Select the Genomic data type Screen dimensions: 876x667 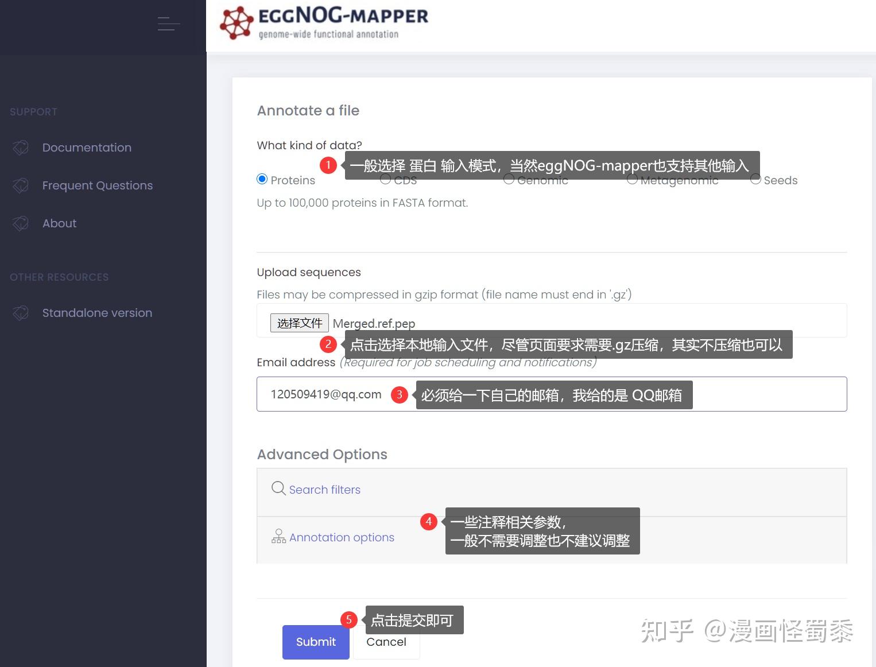pyautogui.click(x=509, y=179)
